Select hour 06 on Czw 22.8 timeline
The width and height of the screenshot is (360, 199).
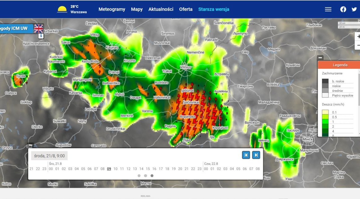tap(245, 169)
